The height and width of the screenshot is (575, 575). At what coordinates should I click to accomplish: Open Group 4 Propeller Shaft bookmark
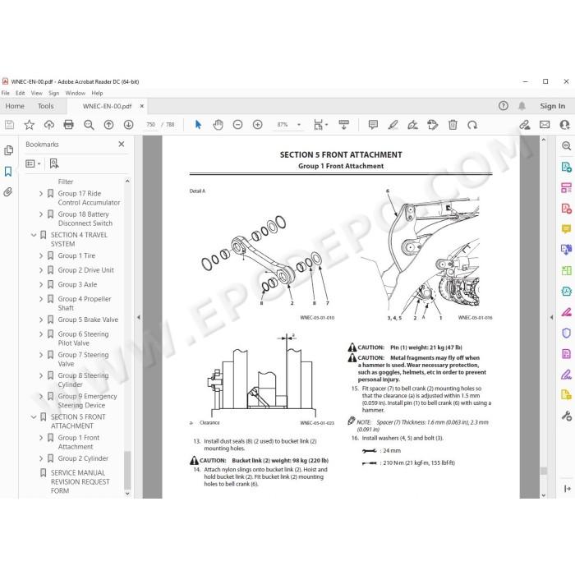[x=85, y=303]
